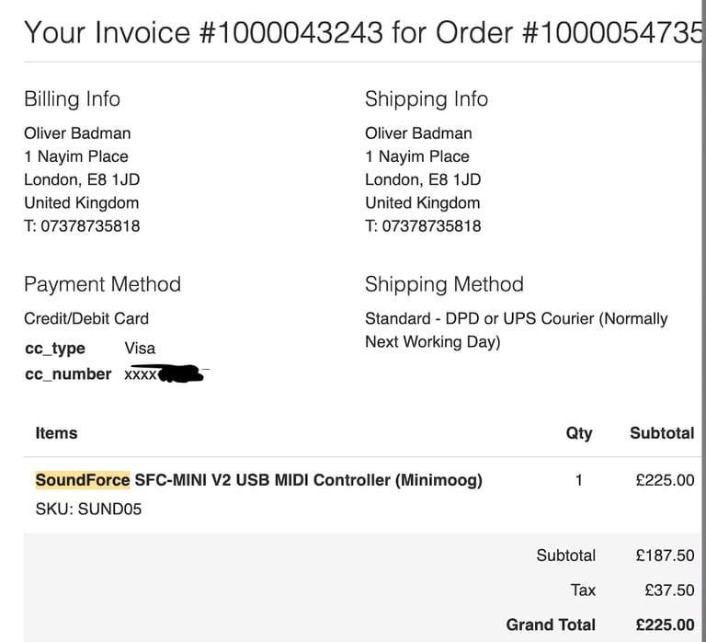
Task: Click the item price £225.00
Action: [665, 480]
